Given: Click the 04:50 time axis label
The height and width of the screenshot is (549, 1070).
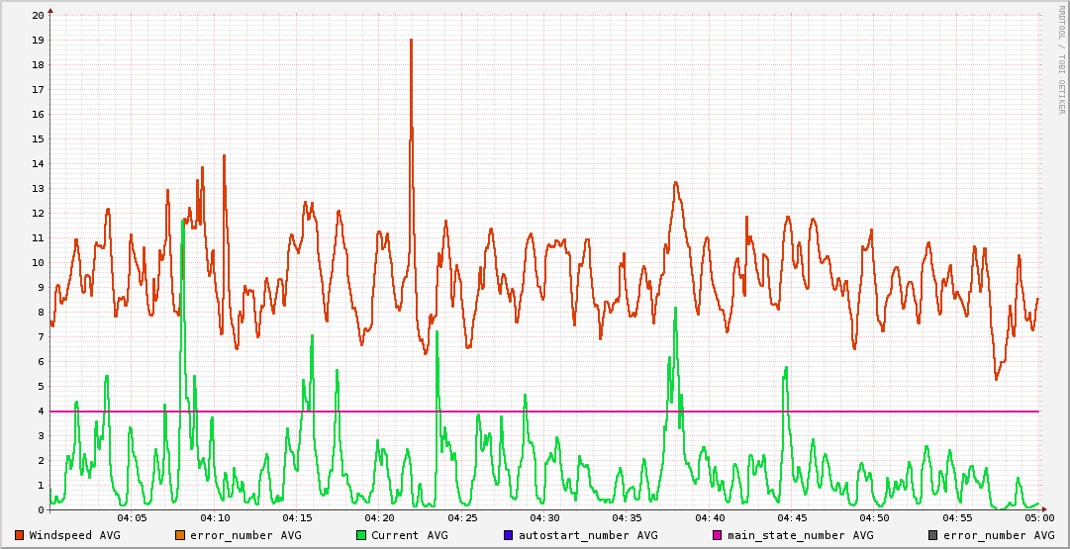Looking at the screenshot, I should (x=874, y=519).
